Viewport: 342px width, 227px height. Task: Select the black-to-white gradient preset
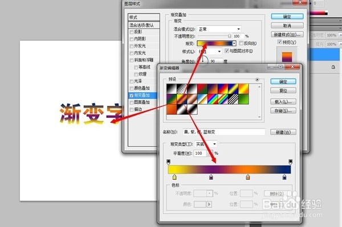(x=171, y=89)
